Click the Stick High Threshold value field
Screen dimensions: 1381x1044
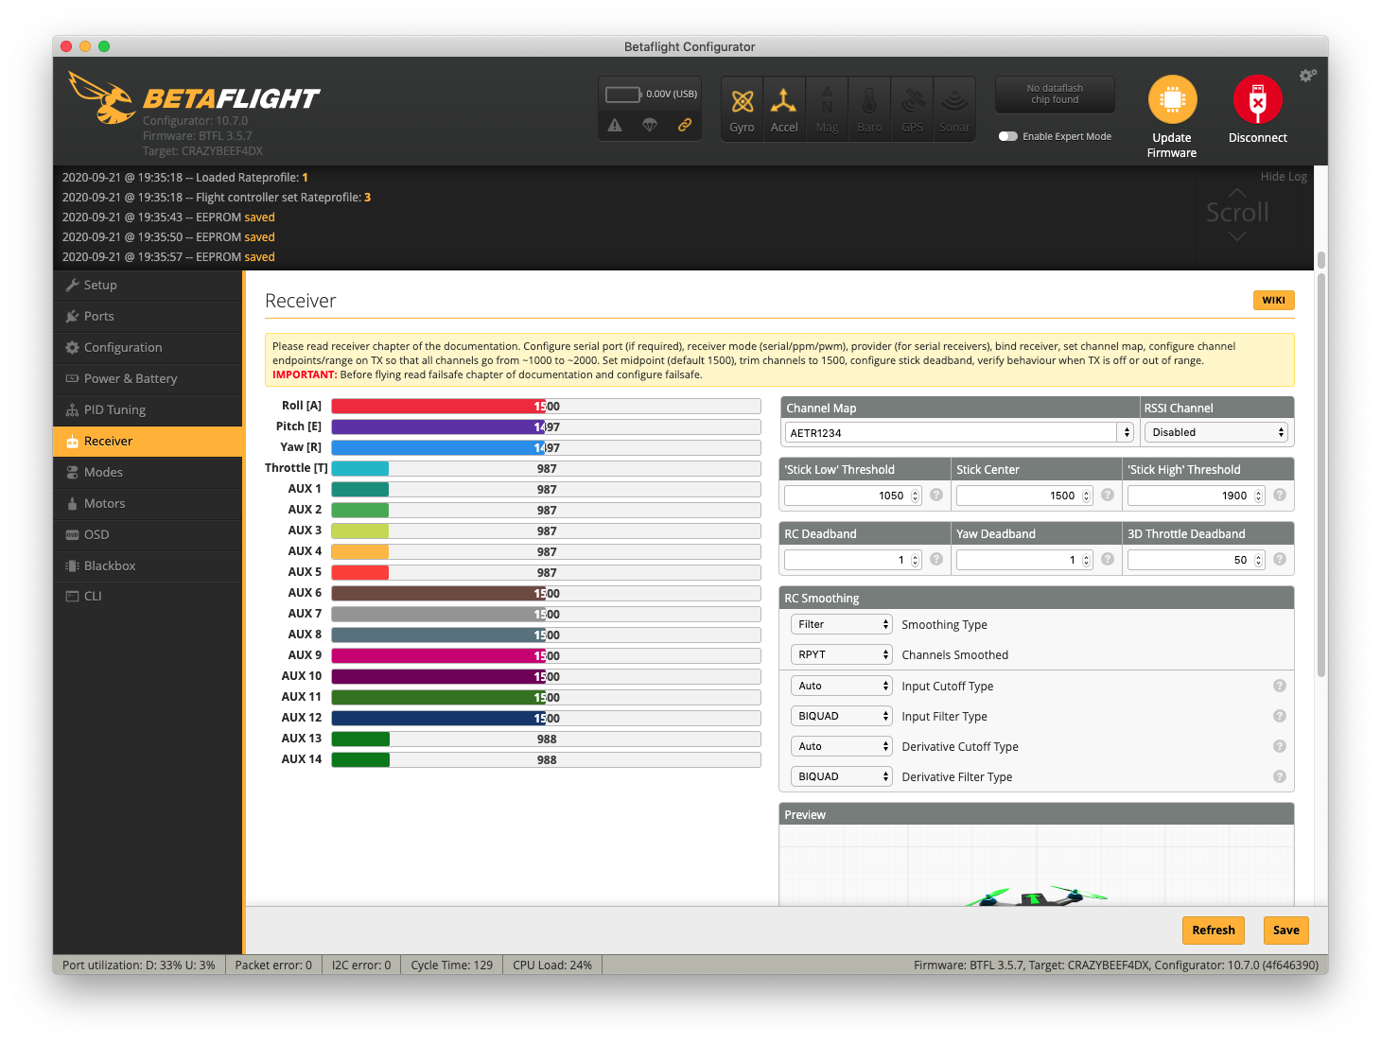pyautogui.click(x=1196, y=496)
